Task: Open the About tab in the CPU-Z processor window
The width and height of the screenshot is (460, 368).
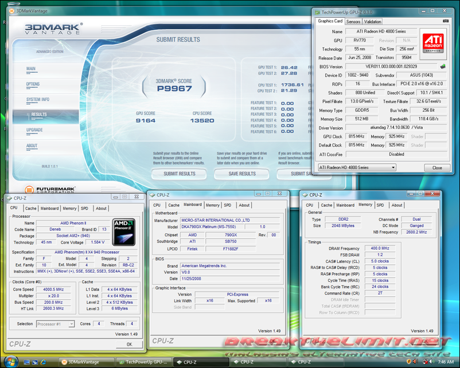Action: click(101, 209)
